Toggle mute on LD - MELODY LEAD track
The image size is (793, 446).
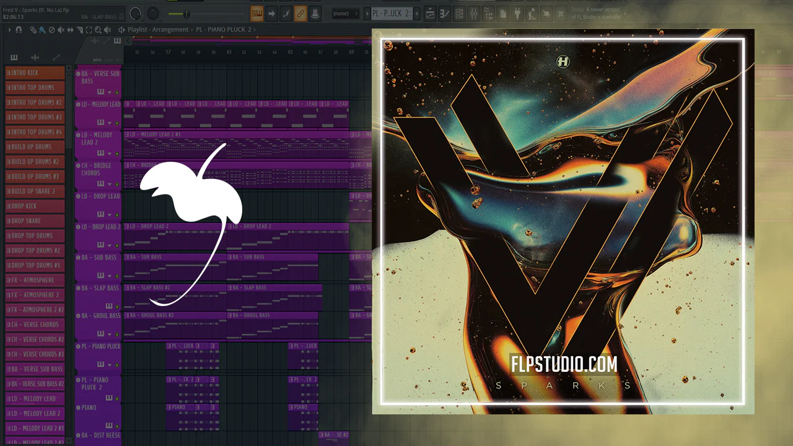coord(116,123)
